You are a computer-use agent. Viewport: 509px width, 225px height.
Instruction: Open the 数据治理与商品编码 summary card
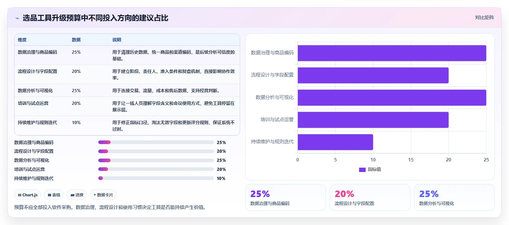[286, 197]
